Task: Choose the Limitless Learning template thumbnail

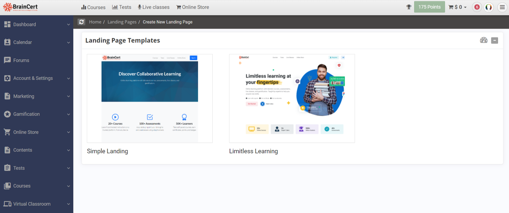Action: tap(292, 98)
